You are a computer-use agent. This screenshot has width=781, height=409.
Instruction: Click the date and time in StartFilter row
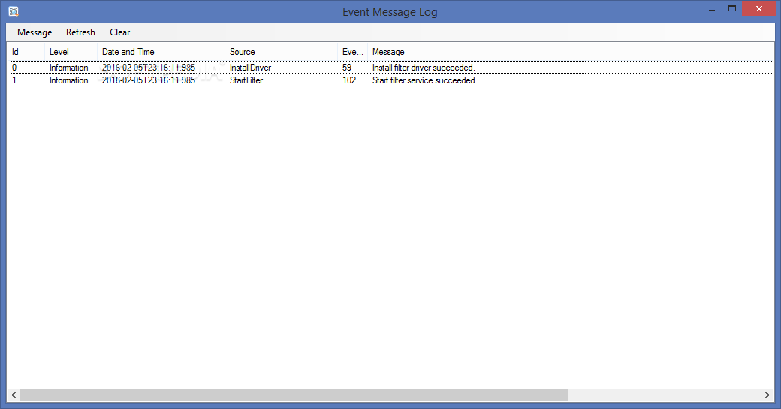149,80
